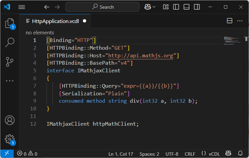
Task: Expand the Copilot dropdown chevron
Action: [x=154, y=7]
